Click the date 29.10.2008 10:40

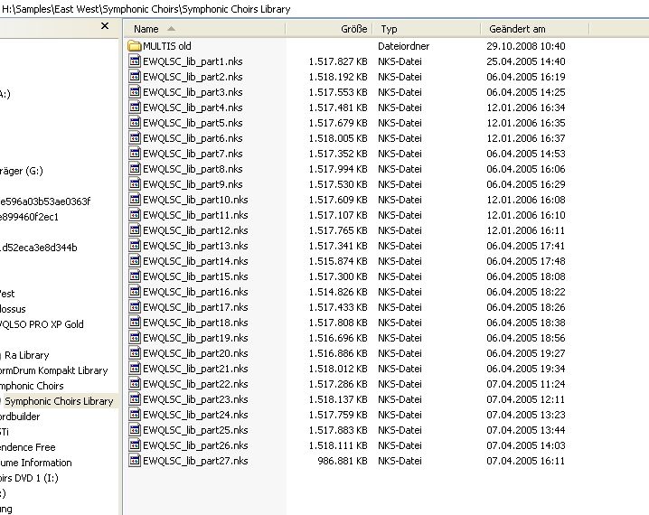tap(526, 46)
